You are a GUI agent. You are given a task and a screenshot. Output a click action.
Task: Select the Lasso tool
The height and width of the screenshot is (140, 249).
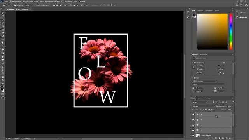click(x=3, y=20)
